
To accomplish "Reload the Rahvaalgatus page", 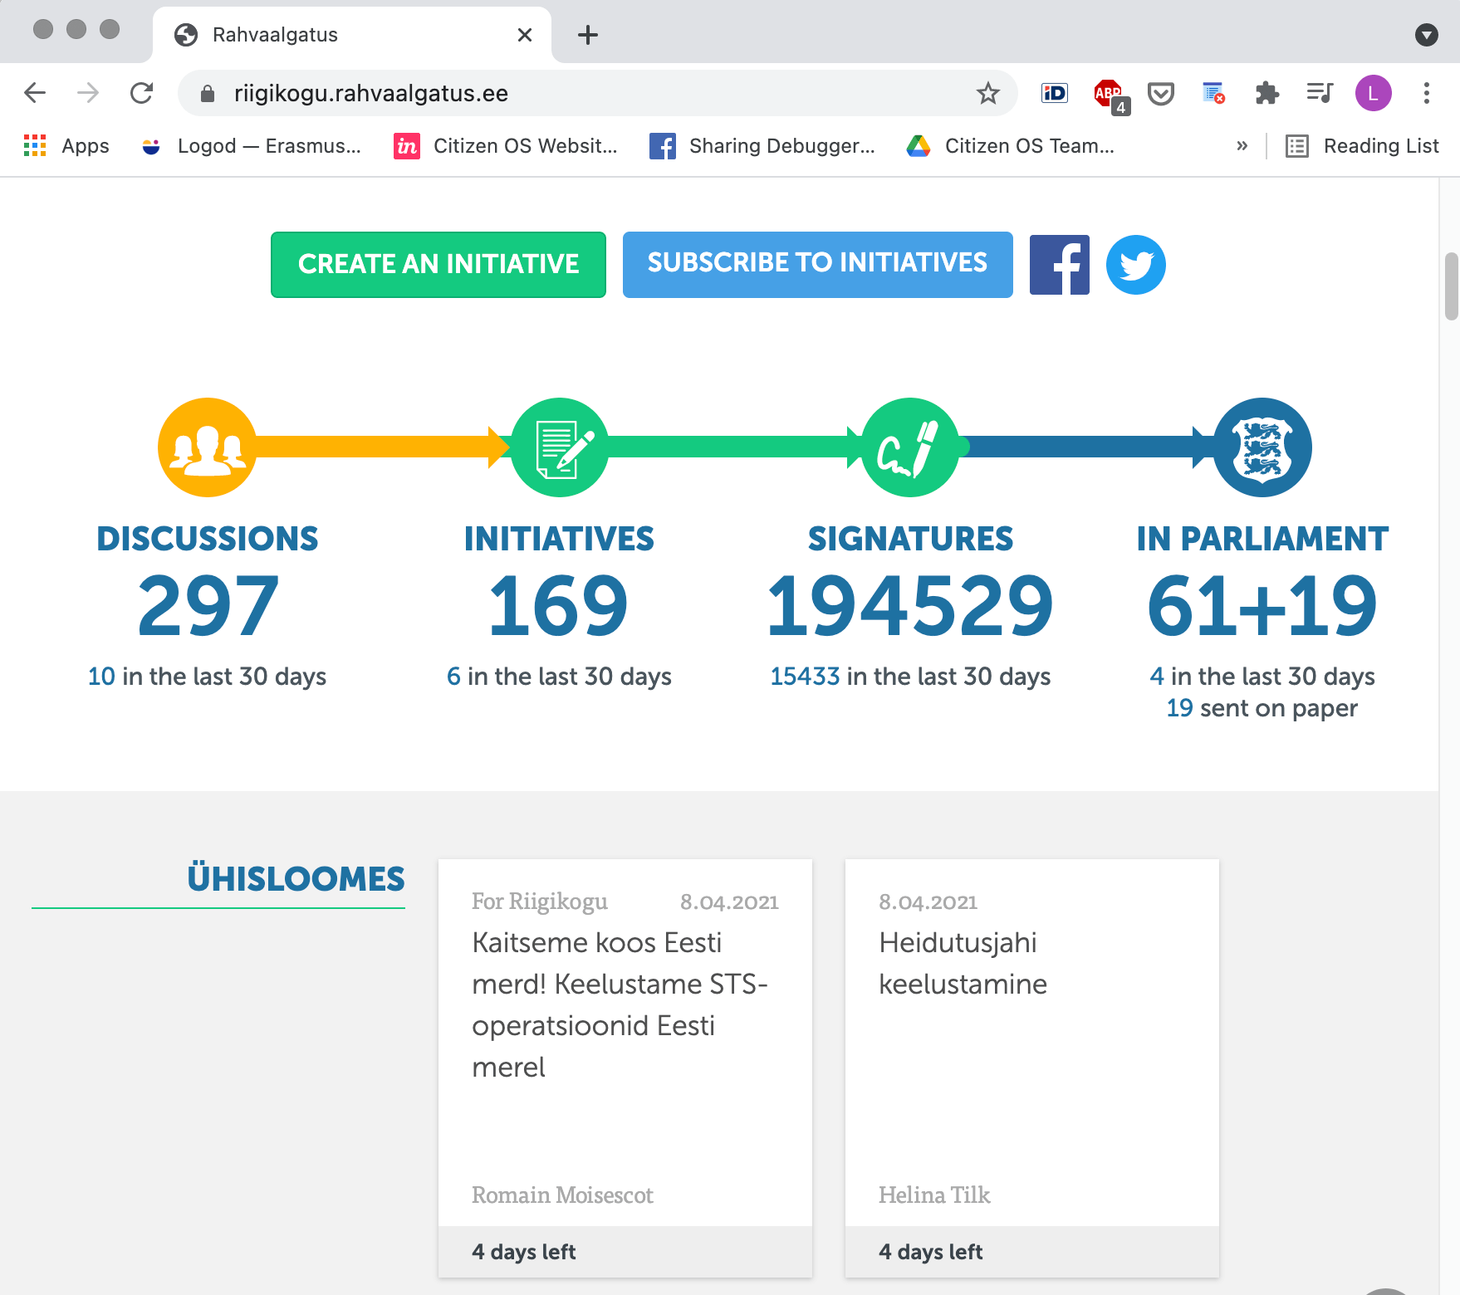I will point(142,93).
